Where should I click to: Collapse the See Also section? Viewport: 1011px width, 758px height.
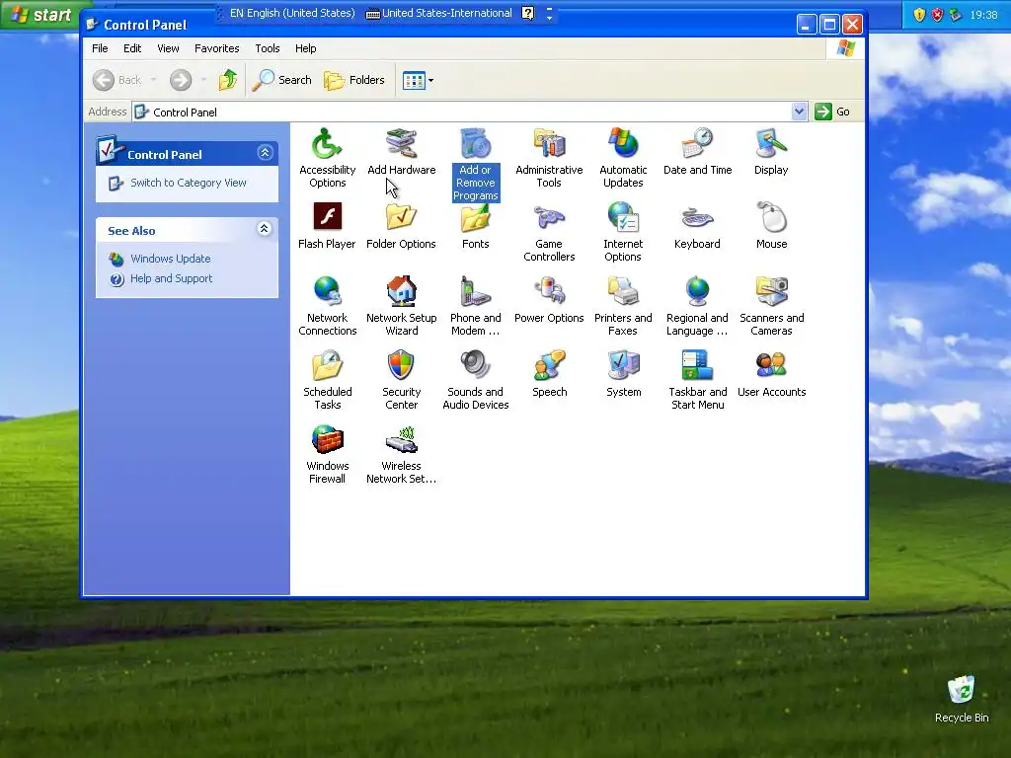coord(264,229)
